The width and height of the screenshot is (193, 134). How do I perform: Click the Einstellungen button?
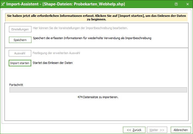[20, 29]
